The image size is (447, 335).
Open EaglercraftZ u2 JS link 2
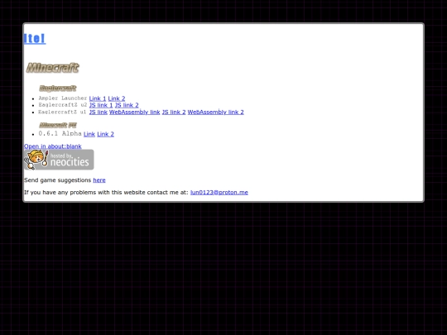tap(127, 105)
